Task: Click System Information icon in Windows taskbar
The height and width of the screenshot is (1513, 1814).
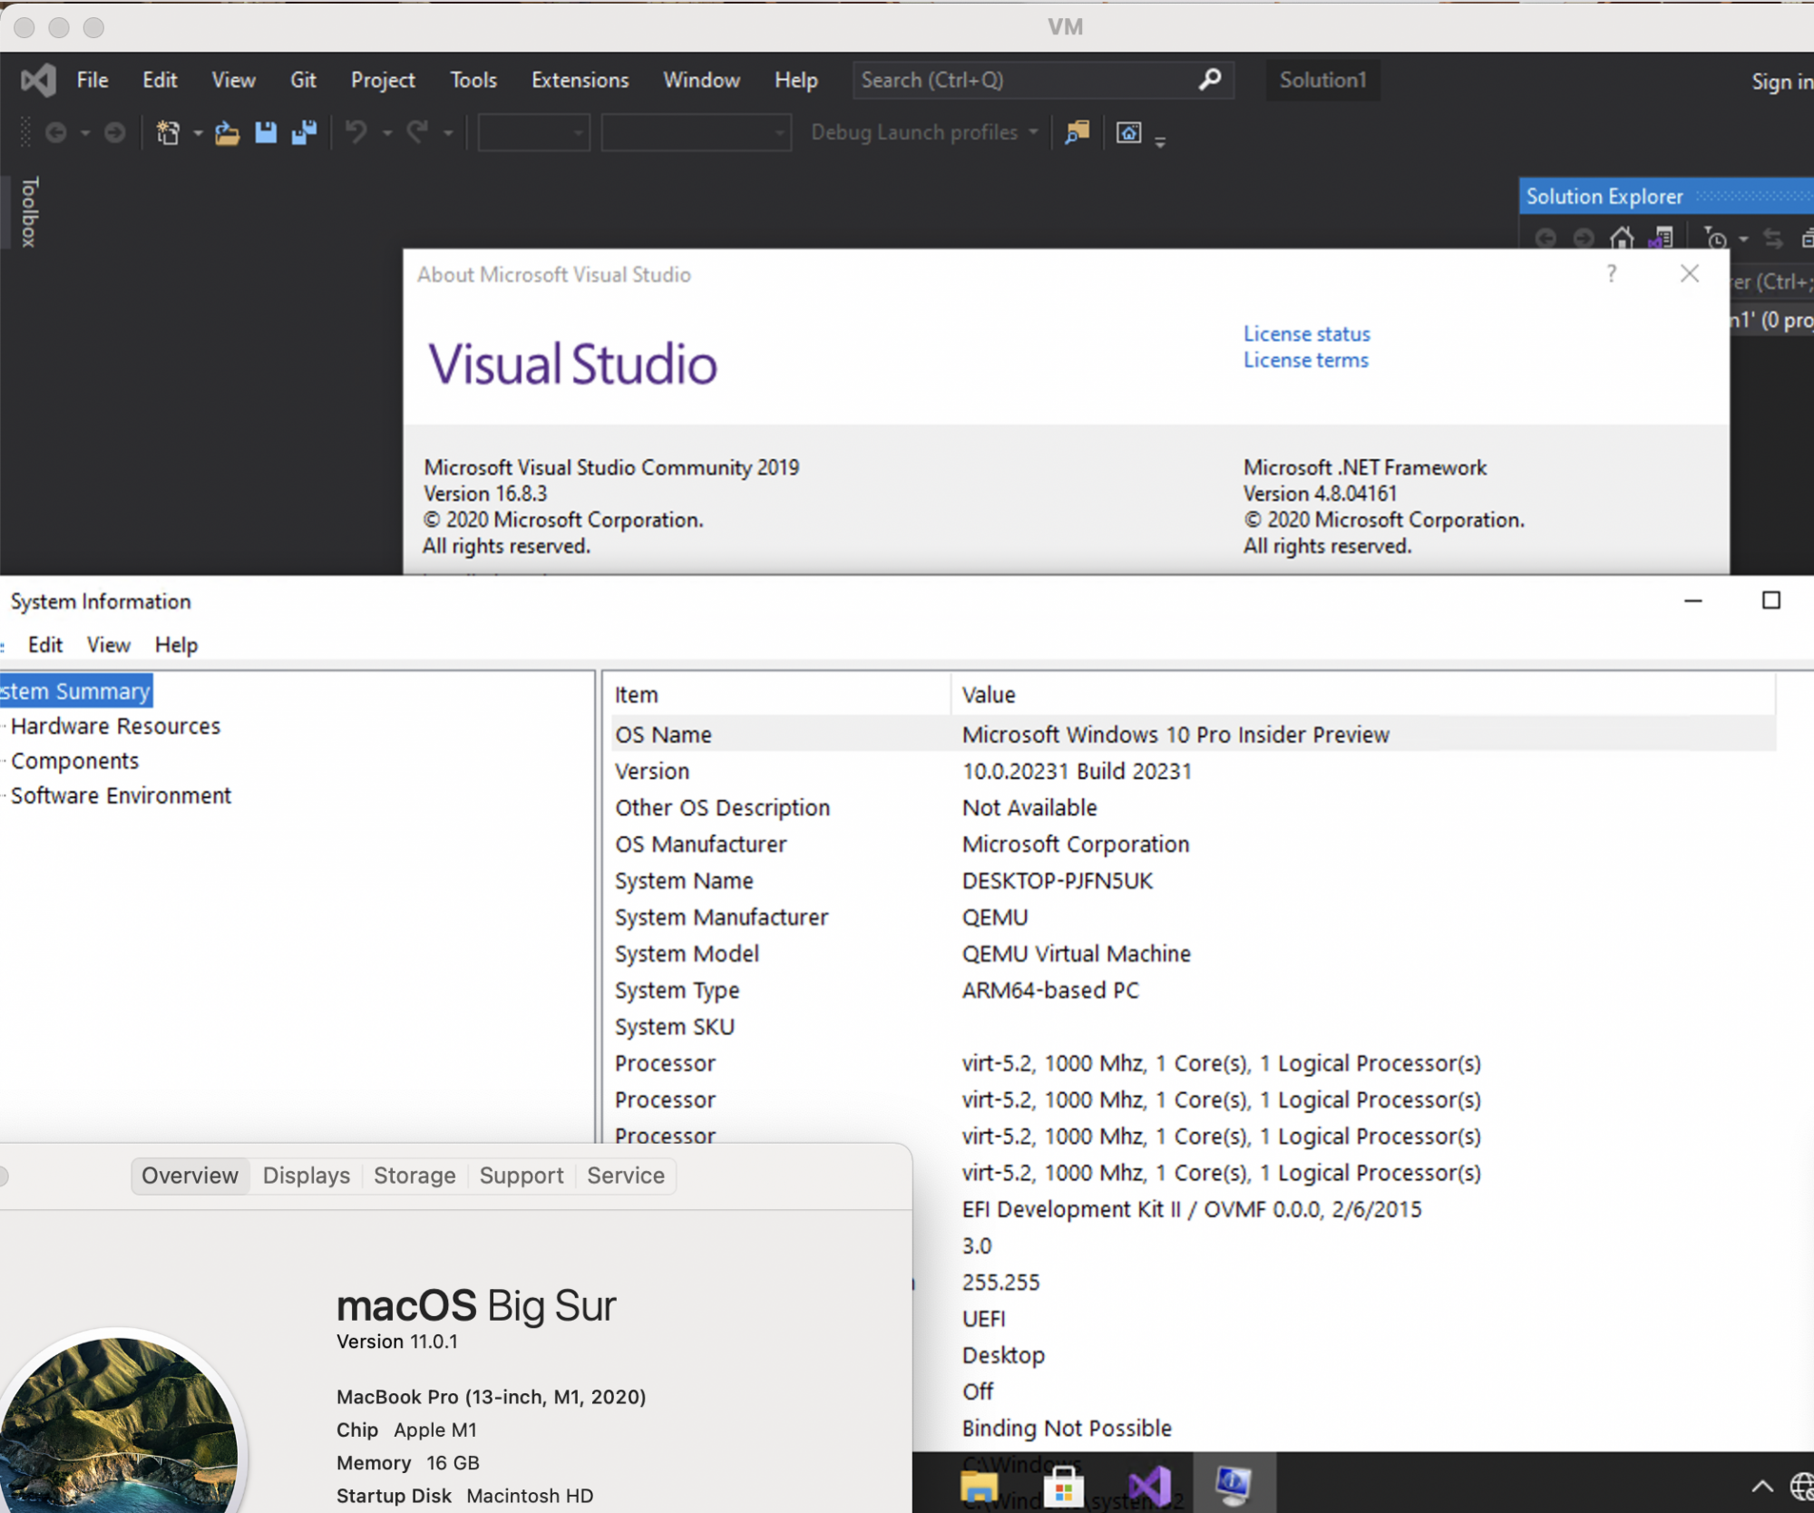Action: point(1234,1484)
